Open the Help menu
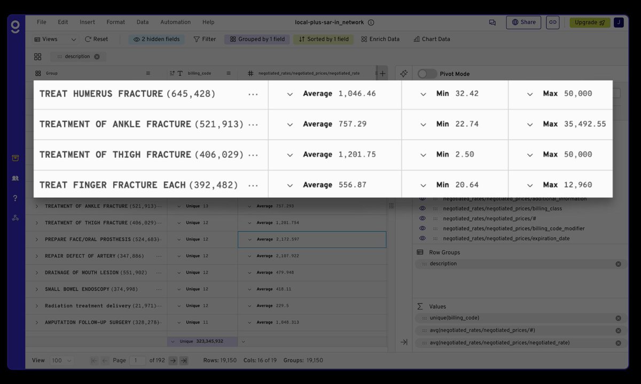Viewport: 641px width, 384px height. pyautogui.click(x=208, y=22)
